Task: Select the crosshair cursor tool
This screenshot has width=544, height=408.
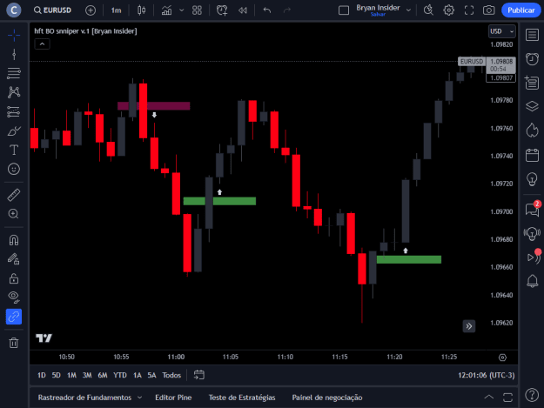Action: click(x=14, y=35)
